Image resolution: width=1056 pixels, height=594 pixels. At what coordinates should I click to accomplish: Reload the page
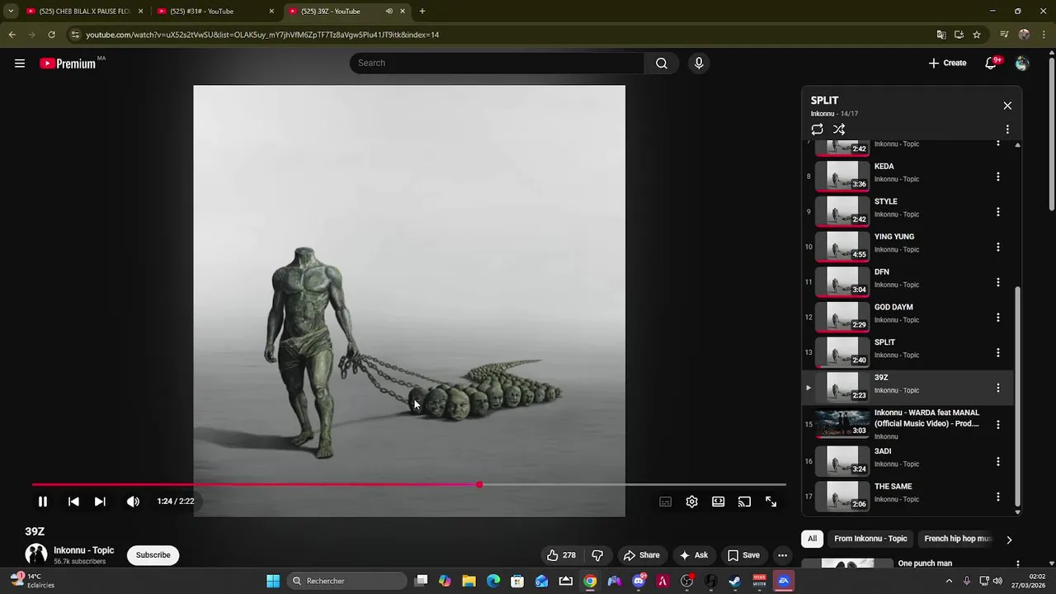coord(51,35)
